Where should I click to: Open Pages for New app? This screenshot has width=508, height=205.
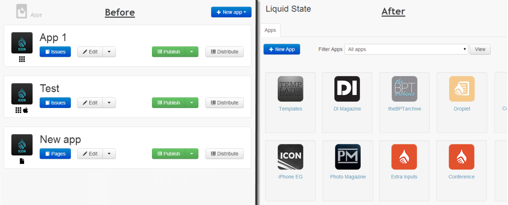coord(55,154)
